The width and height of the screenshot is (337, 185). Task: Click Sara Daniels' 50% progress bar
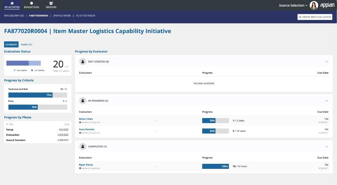[215, 131]
